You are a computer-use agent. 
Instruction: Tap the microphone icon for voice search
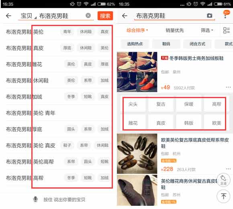click(x=35, y=199)
